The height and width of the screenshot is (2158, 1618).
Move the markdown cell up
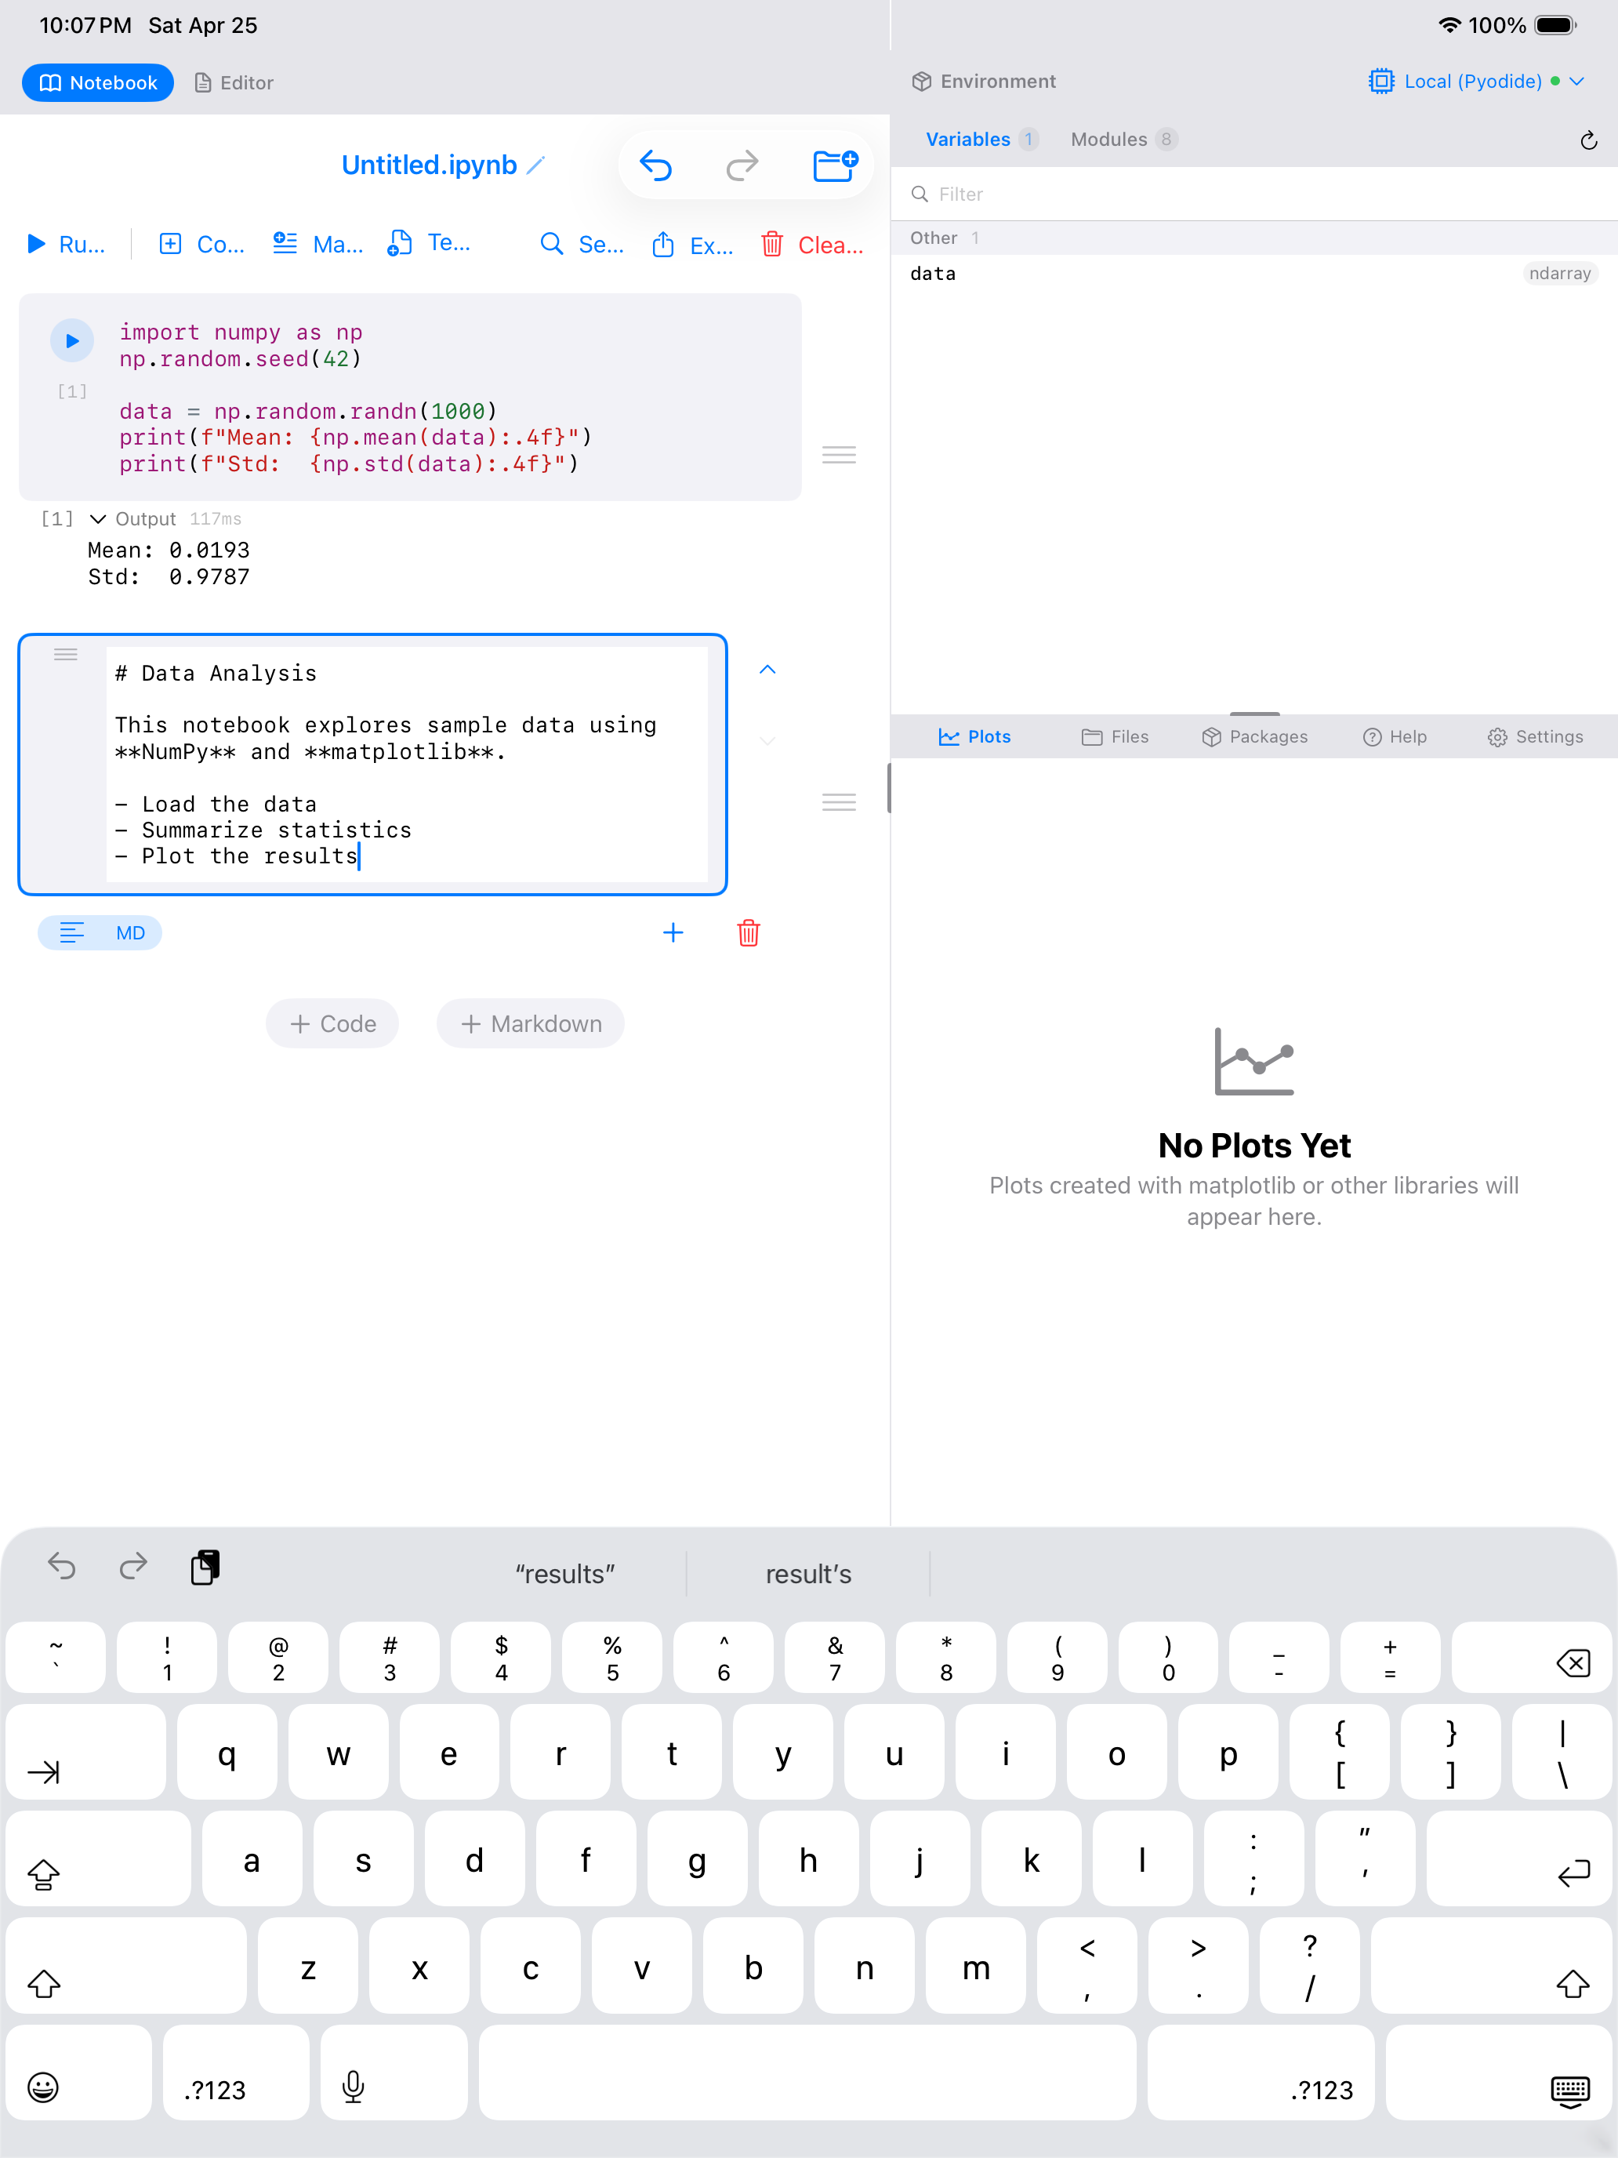coord(767,669)
